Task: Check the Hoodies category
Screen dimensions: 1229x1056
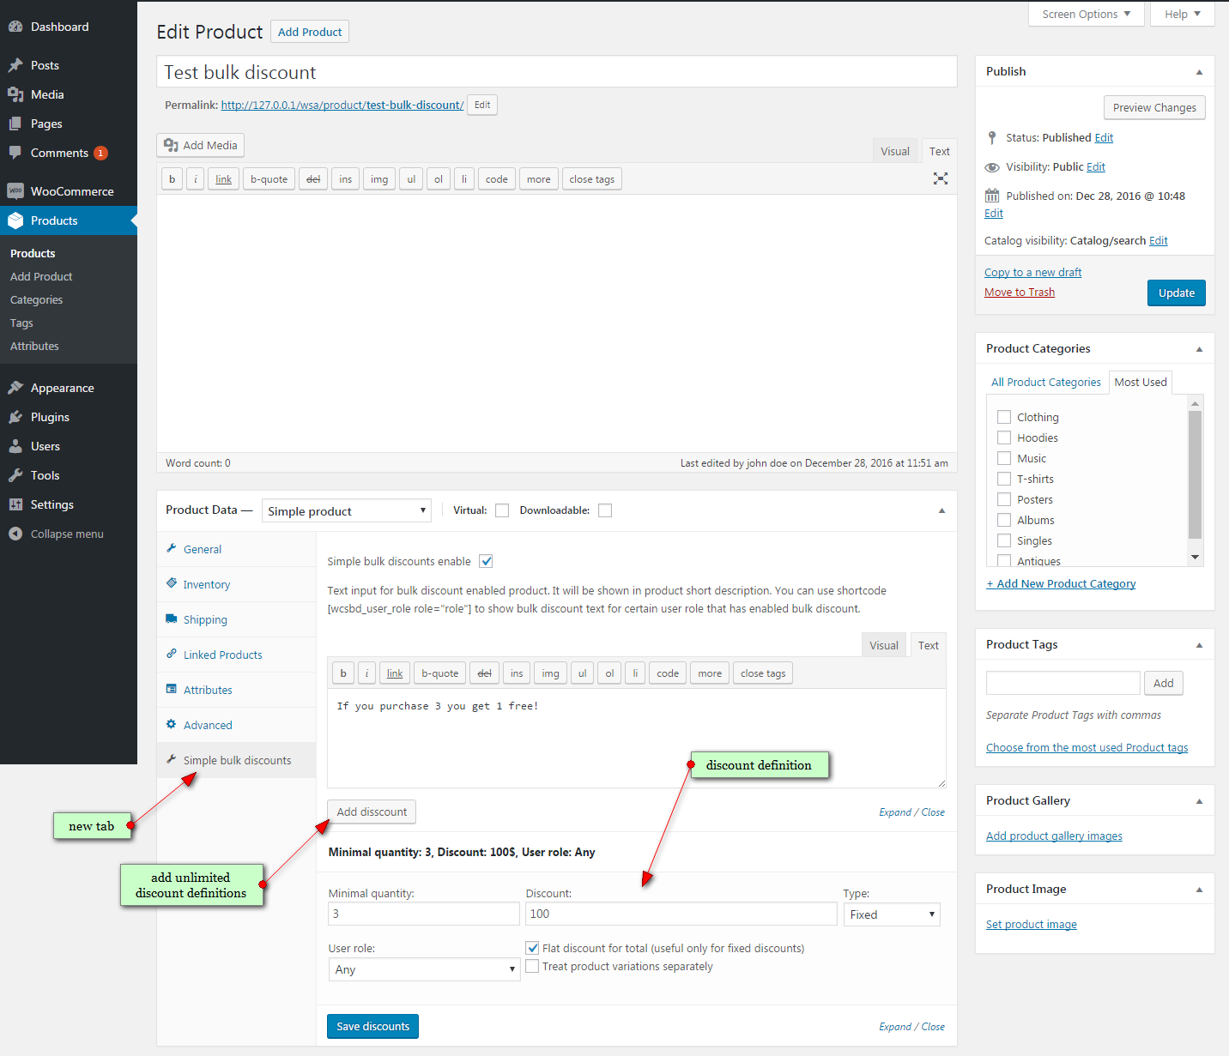Action: coord(1004,437)
